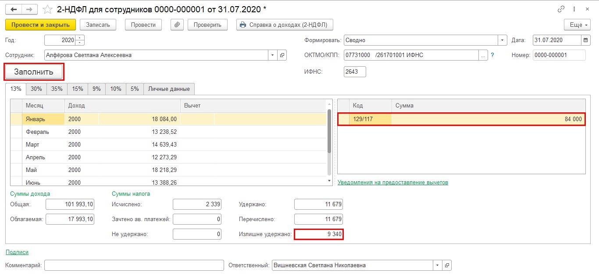Image resolution: width=599 pixels, height=276 pixels.
Task: Open the Подписи link
Action: point(17,252)
